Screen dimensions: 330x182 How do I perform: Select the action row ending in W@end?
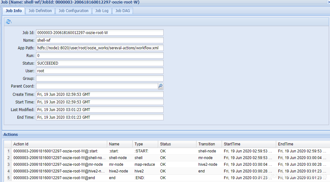tap(167, 178)
